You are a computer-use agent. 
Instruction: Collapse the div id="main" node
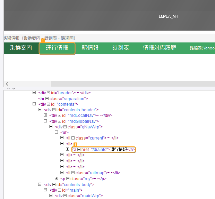(x=45, y=190)
